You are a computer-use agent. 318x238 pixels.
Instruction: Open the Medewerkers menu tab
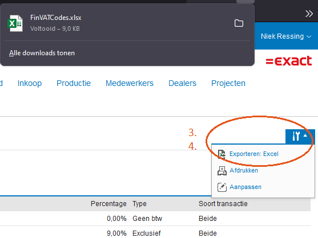[130, 83]
